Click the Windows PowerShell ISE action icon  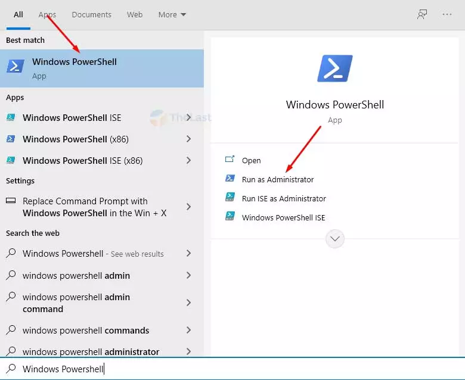(x=230, y=216)
